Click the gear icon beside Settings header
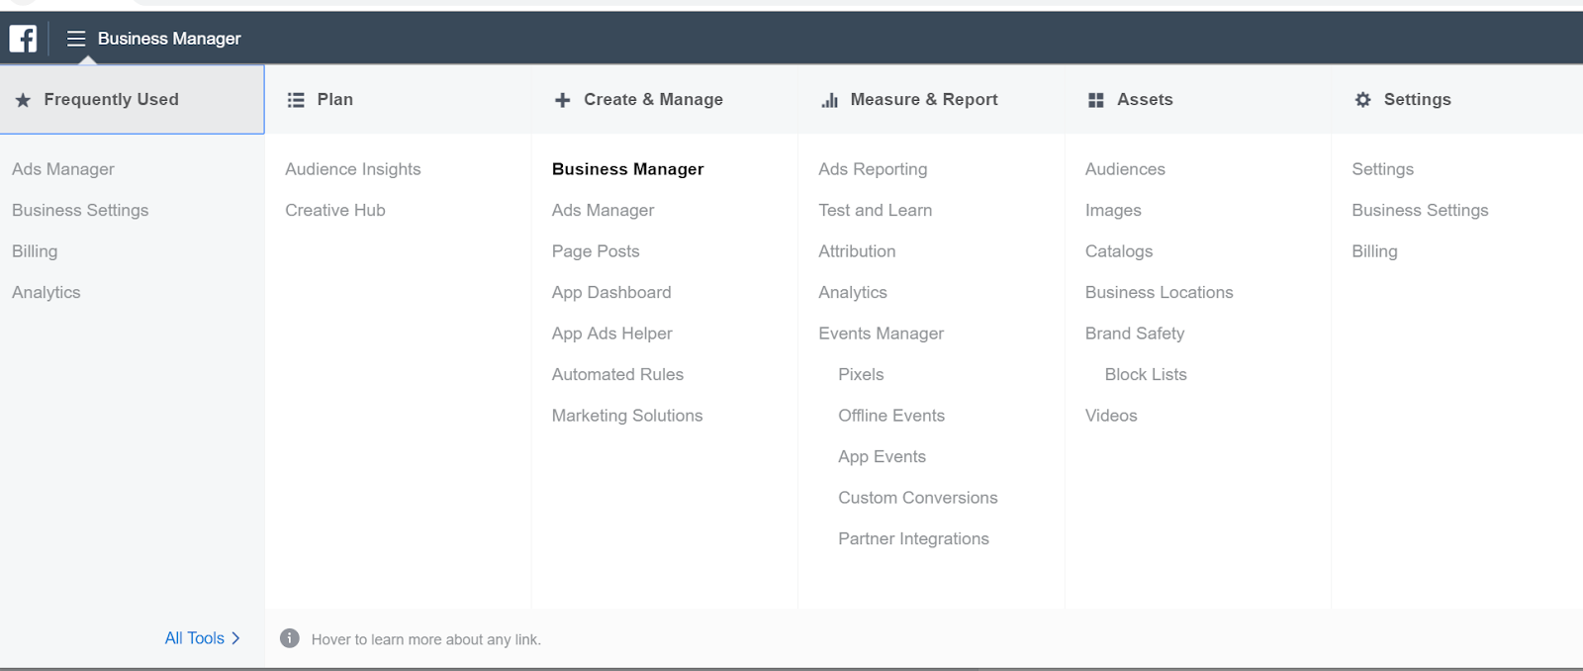Screen dimensions: 1583x671 pos(1362,100)
